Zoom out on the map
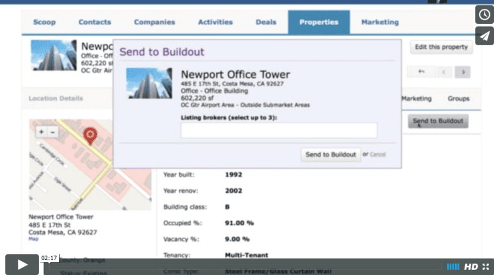This screenshot has height=275, width=494. click(53, 132)
